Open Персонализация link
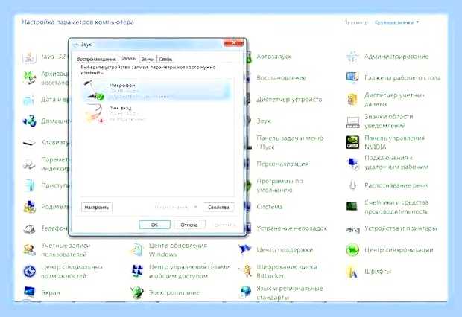 pyautogui.click(x=282, y=164)
